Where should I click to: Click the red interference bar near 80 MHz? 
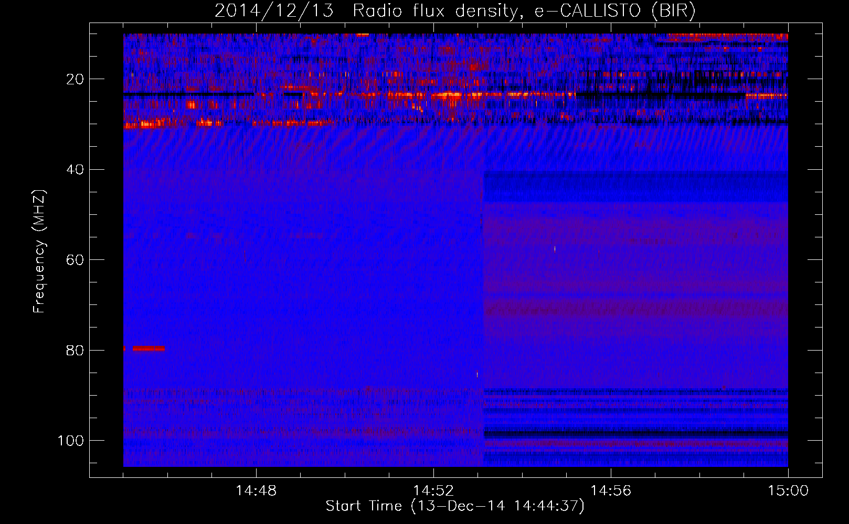tap(148, 348)
